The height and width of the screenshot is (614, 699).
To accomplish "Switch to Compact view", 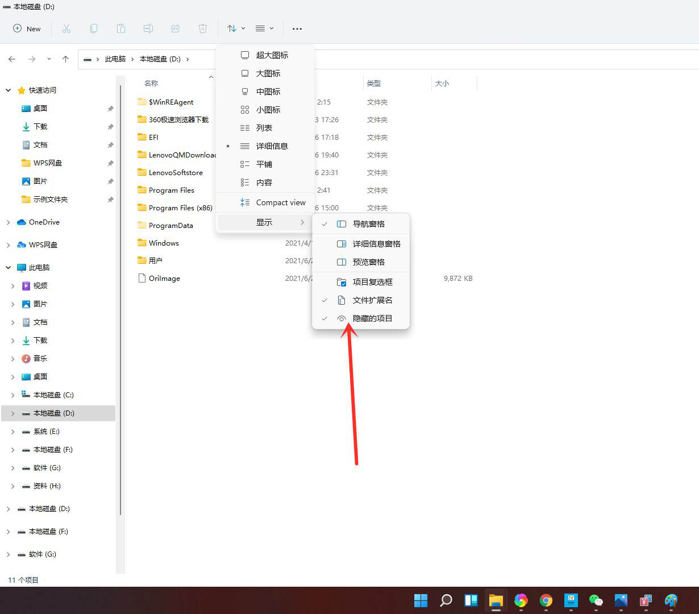I will 281,202.
